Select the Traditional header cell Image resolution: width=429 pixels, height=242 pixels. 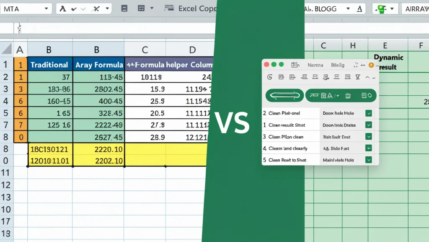(x=49, y=65)
